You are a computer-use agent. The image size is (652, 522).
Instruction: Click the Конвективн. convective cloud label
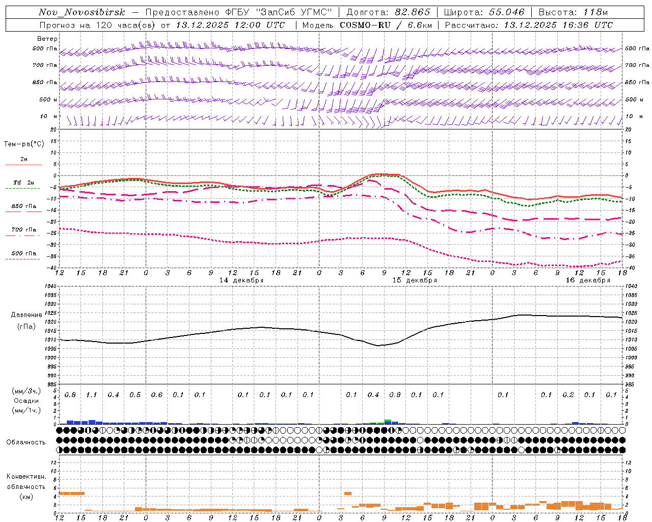26,477
